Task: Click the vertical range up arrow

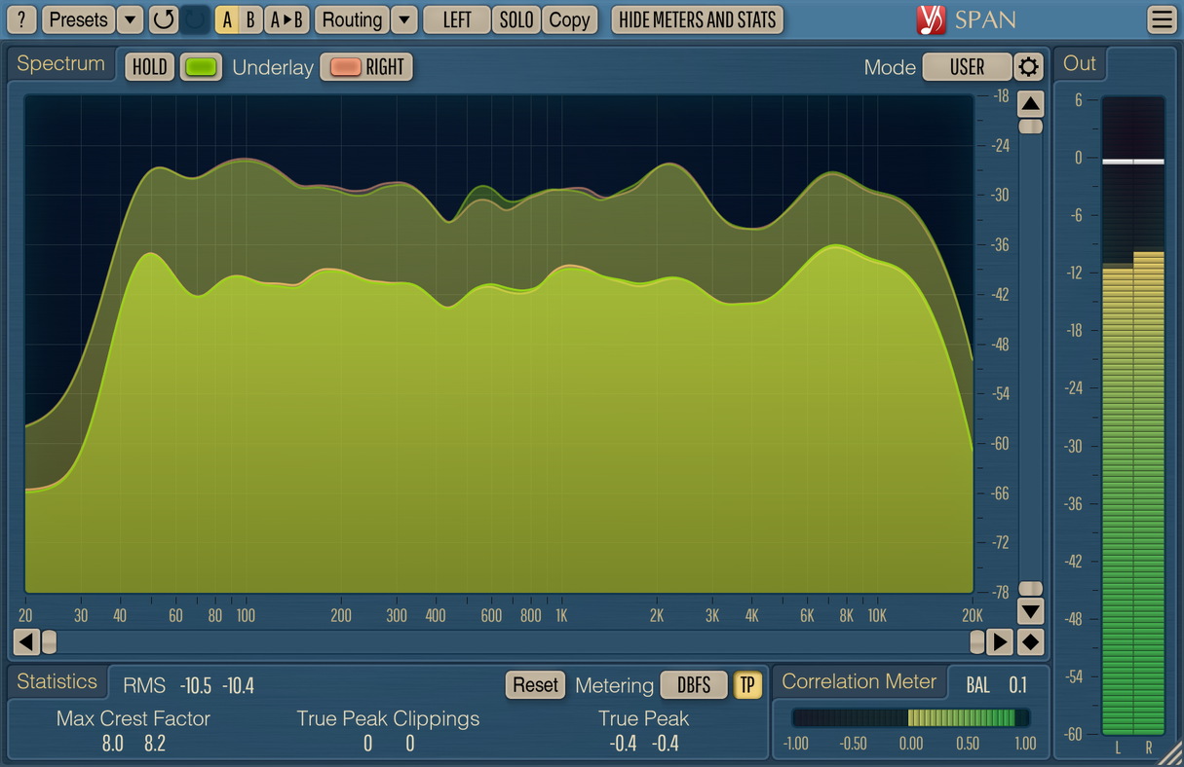Action: coord(1030,104)
